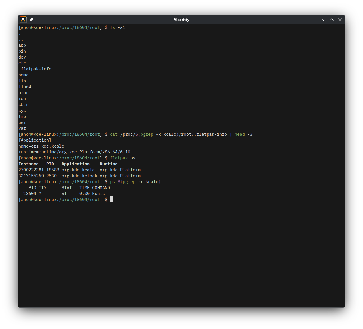This screenshot has height=329, width=363.
Task: Minimize the Alacritty window
Action: (x=323, y=20)
